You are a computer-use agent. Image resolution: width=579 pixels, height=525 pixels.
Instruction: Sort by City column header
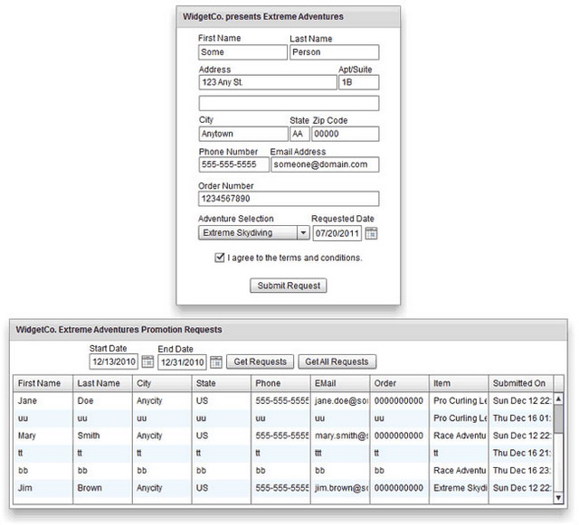(x=162, y=383)
